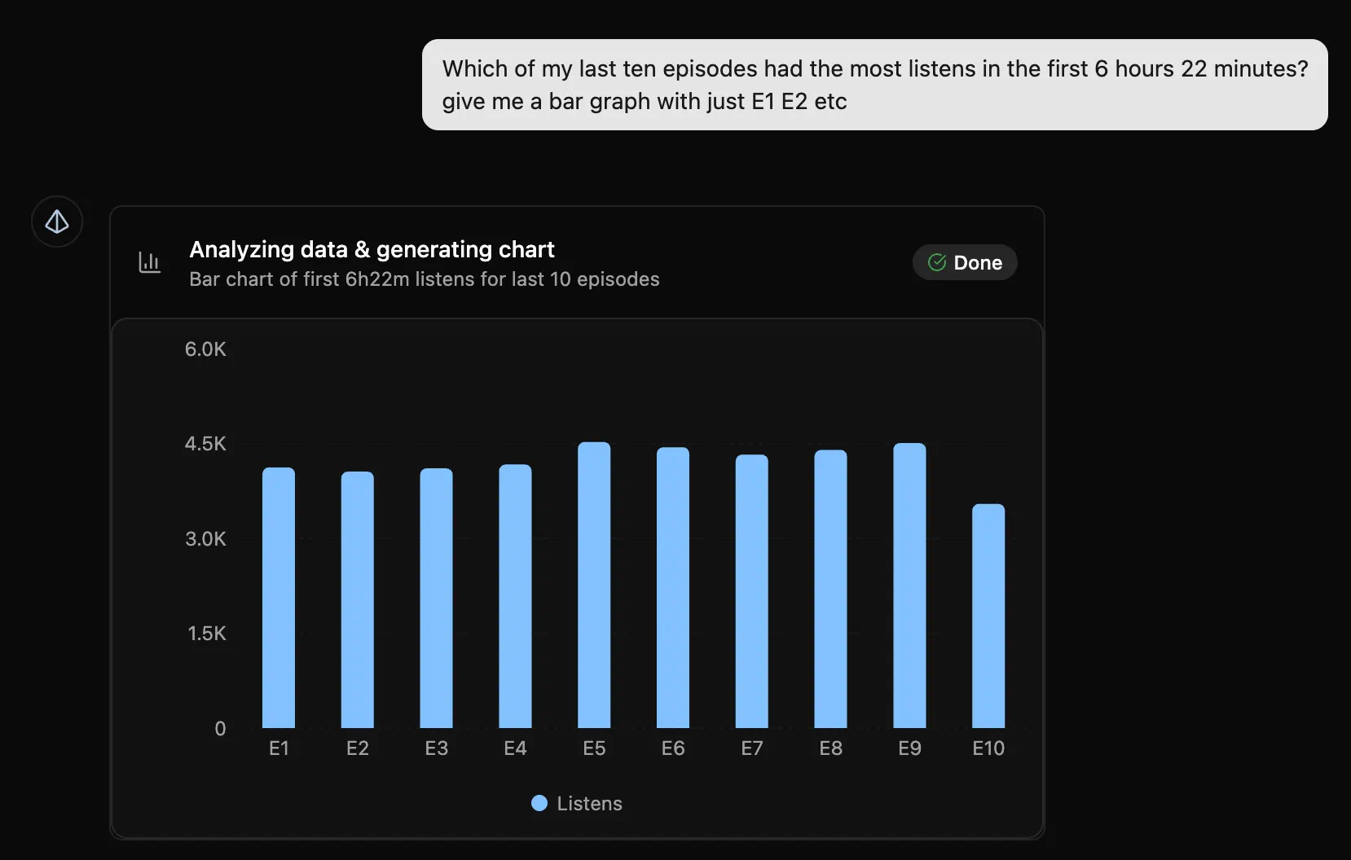Image resolution: width=1351 pixels, height=860 pixels.
Task: Select the E7 bar in chart
Action: tap(752, 591)
